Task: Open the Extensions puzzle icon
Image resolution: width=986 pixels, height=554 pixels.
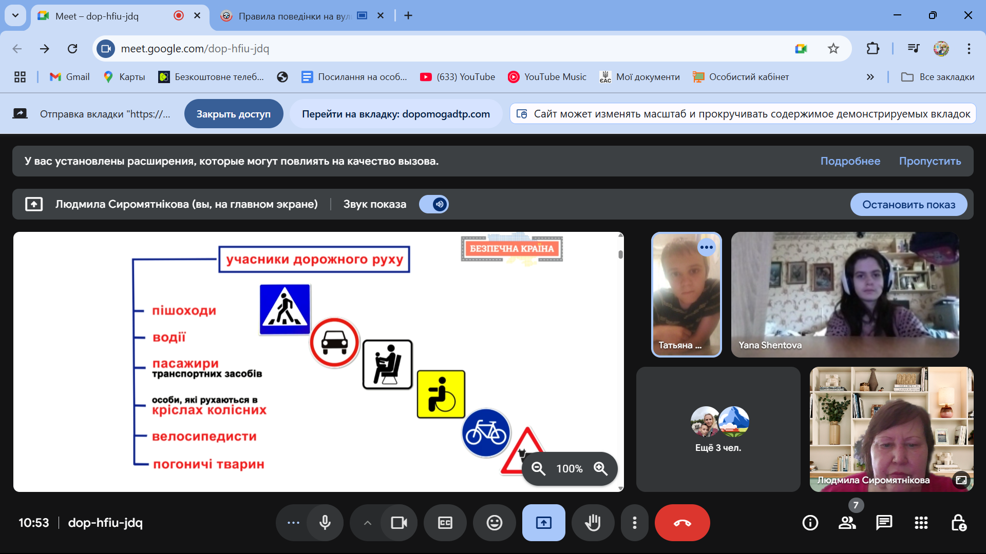Action: [x=873, y=49]
